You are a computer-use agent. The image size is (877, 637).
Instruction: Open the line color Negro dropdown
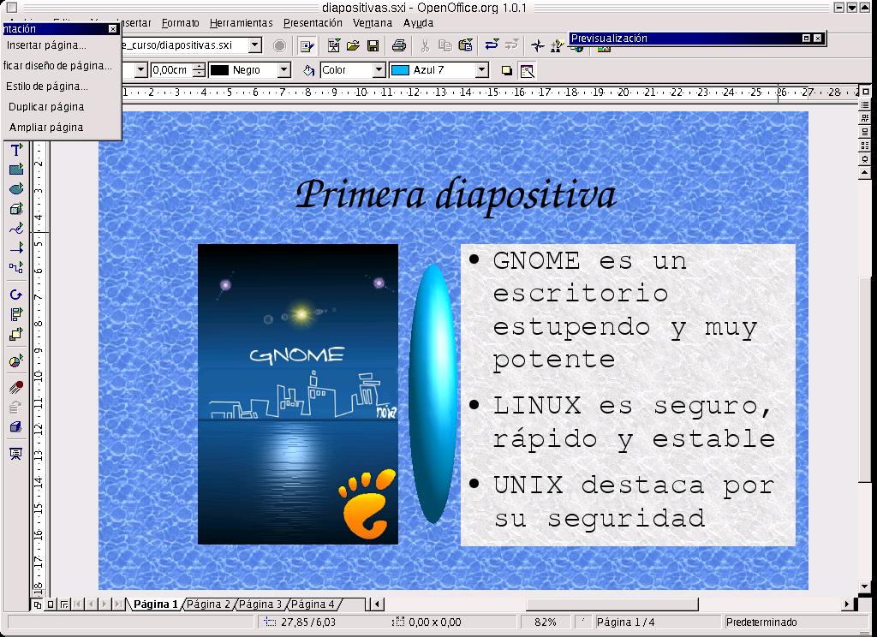pos(283,70)
